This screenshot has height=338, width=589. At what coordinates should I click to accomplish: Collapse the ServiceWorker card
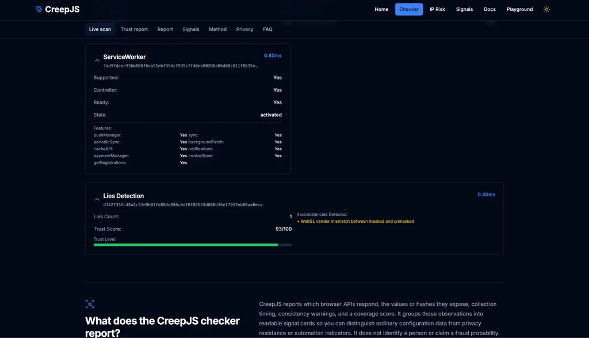click(x=97, y=60)
